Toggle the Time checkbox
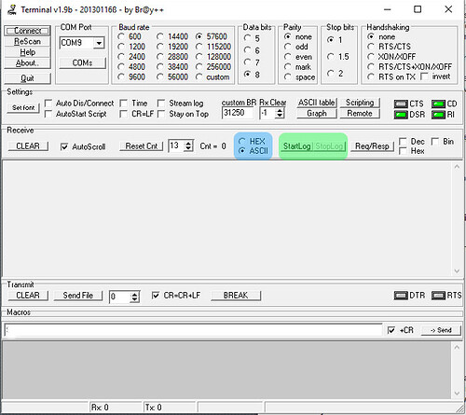 coord(123,104)
